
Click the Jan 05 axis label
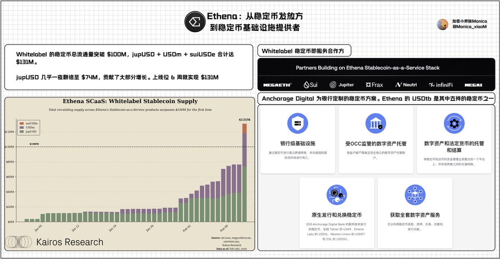(x=38, y=228)
